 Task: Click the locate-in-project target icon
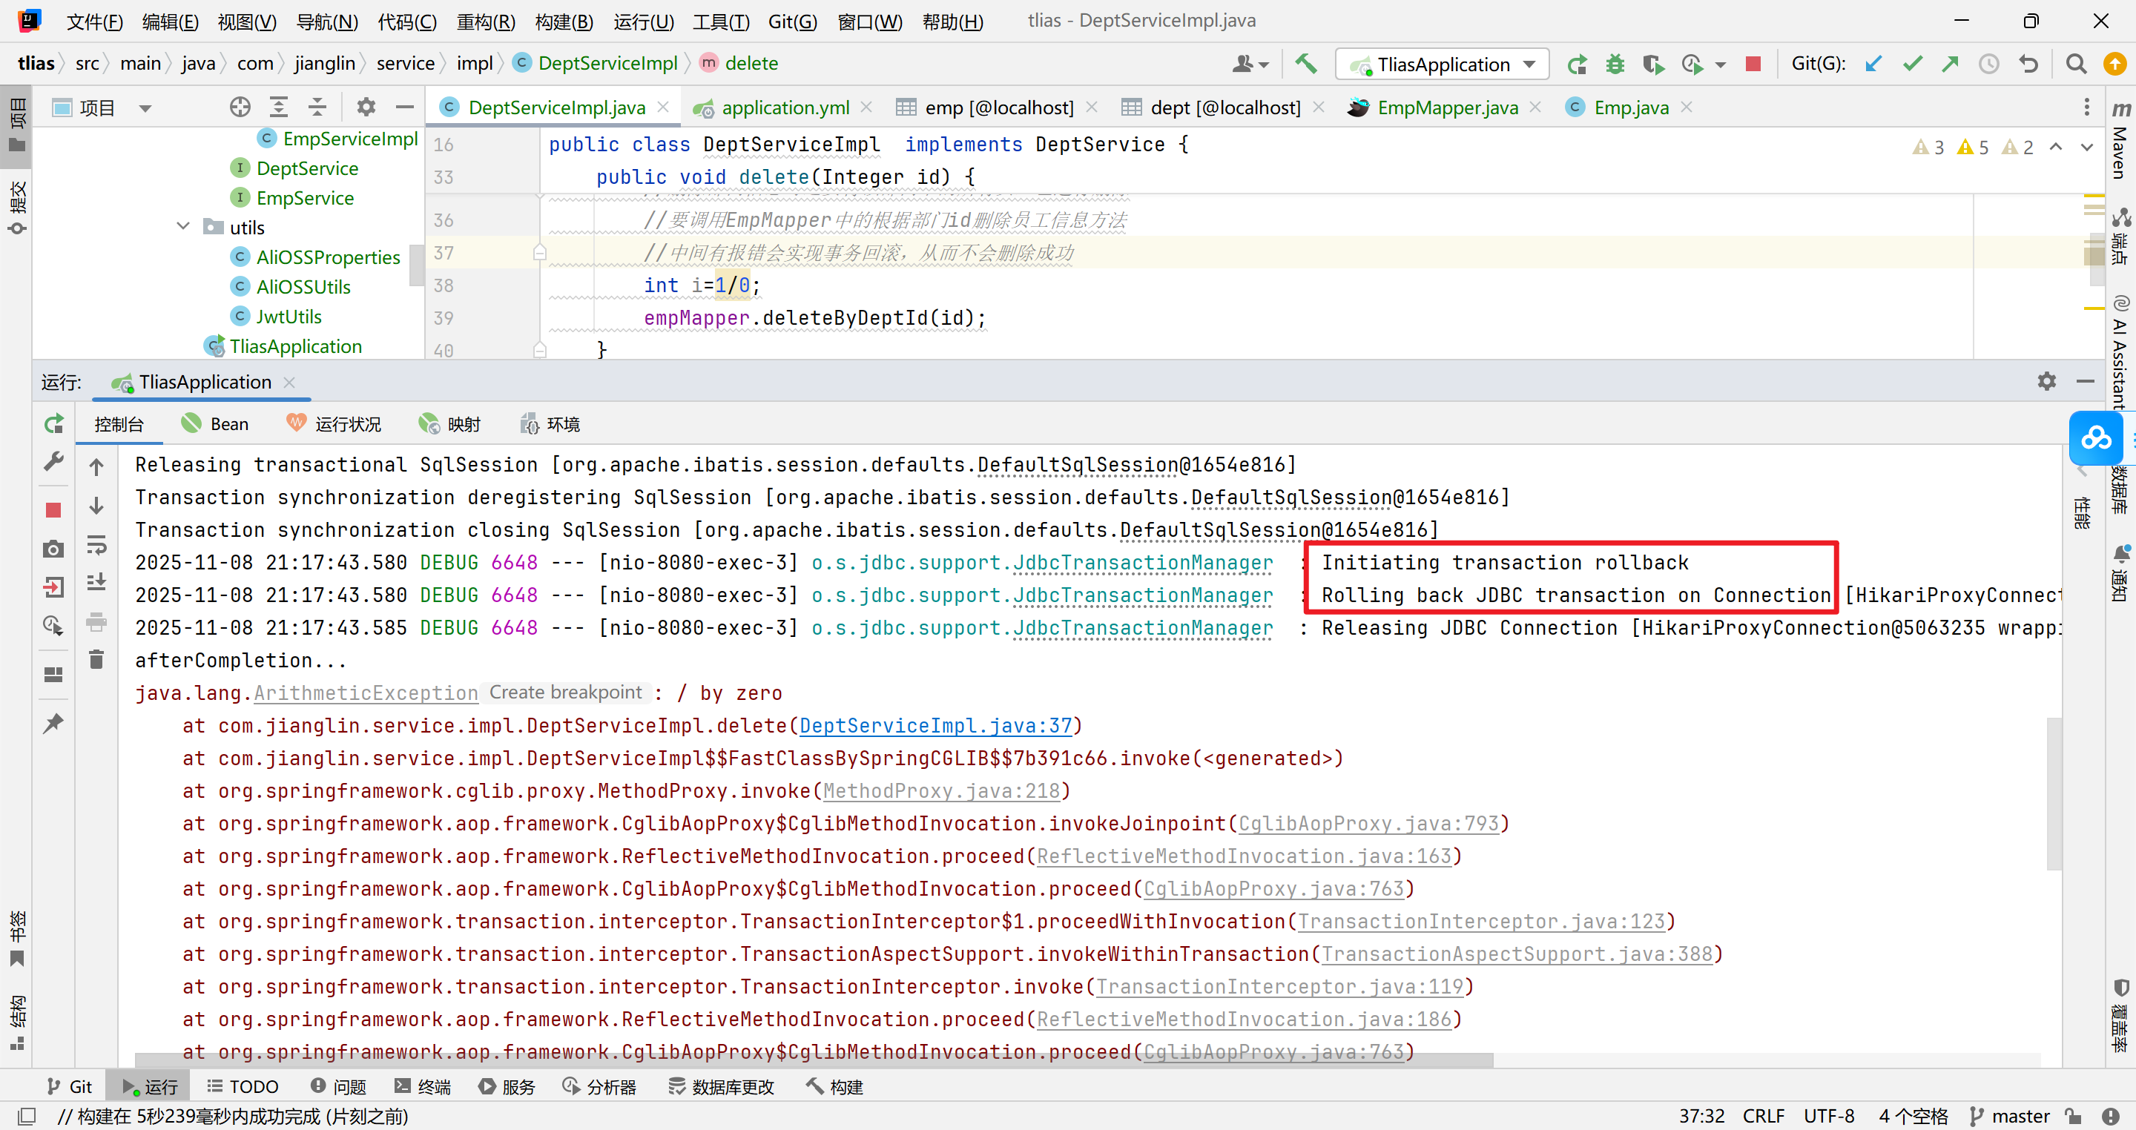(240, 107)
